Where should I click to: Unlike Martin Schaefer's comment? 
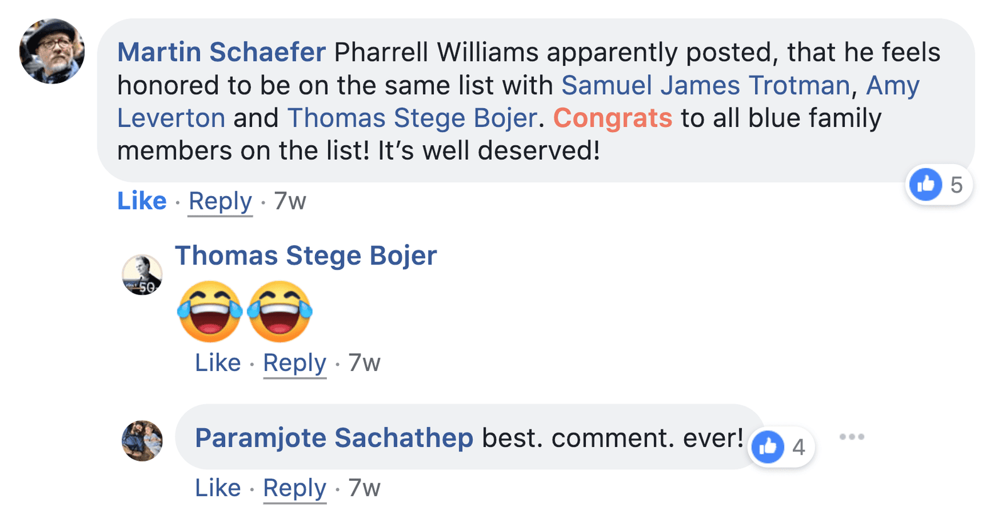pyautogui.click(x=142, y=201)
